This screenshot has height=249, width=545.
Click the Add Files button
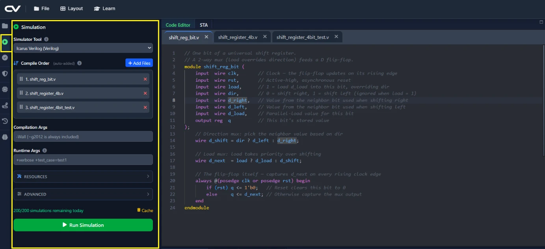139,63
